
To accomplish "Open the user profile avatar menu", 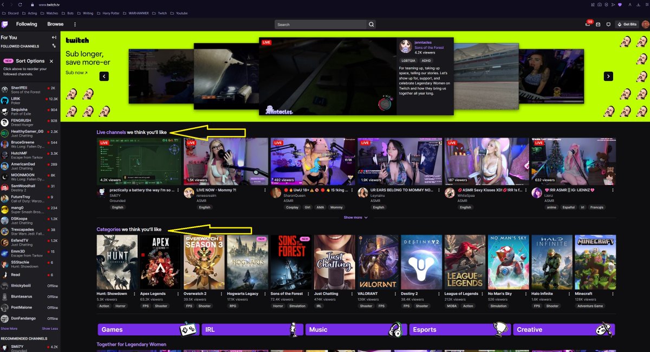I will coord(645,24).
